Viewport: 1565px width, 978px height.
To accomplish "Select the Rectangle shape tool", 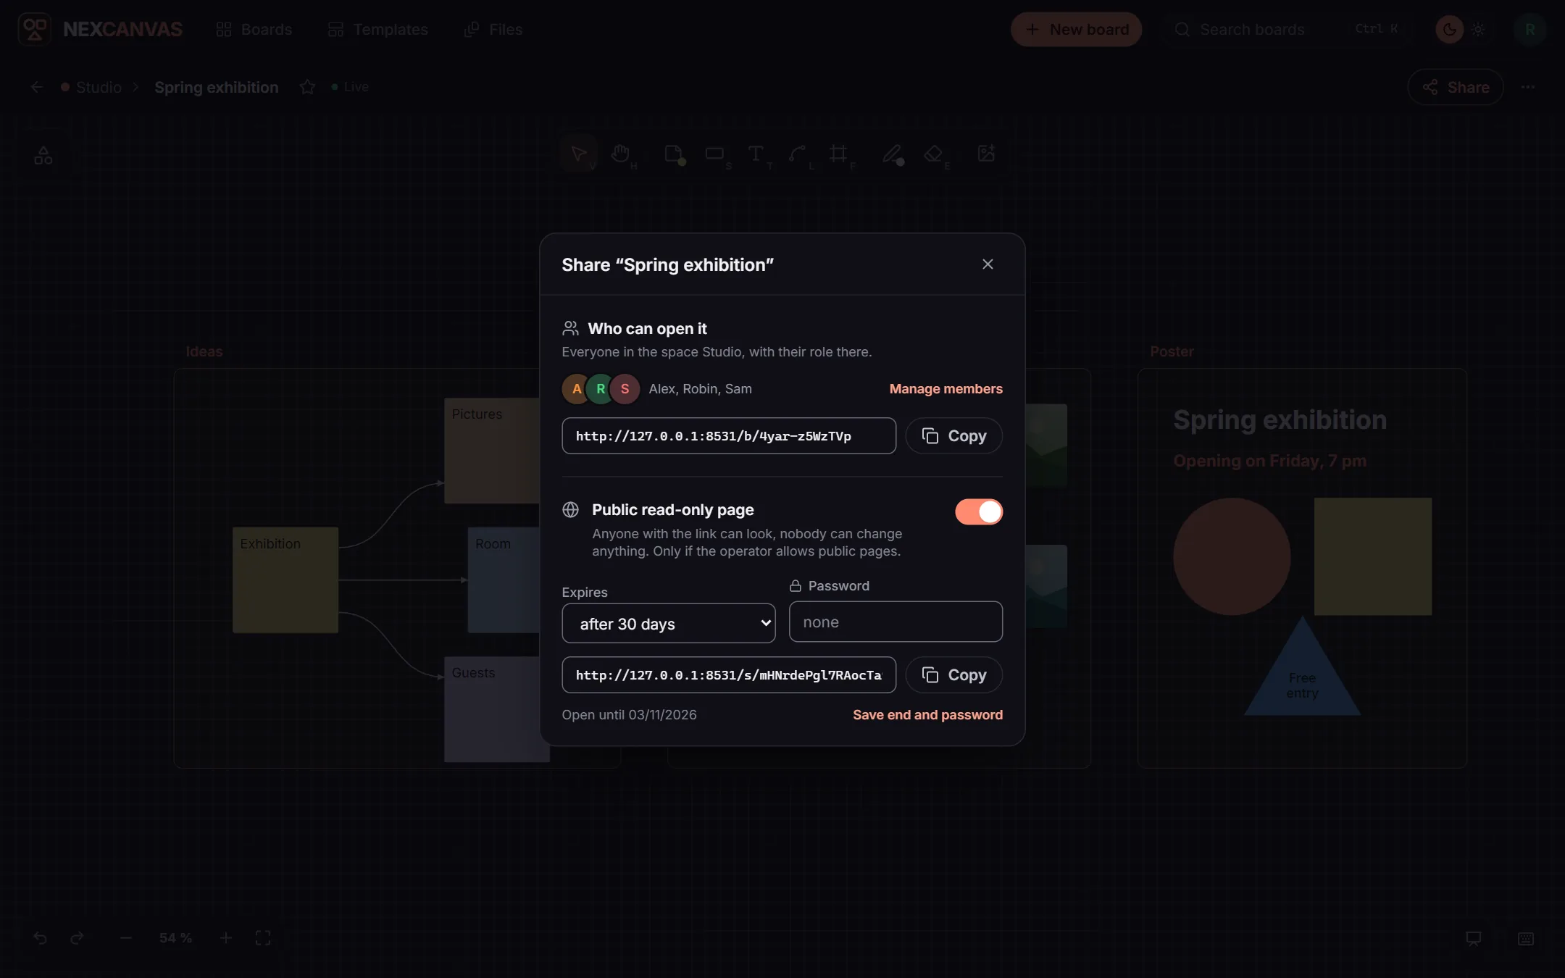I will click(x=715, y=154).
